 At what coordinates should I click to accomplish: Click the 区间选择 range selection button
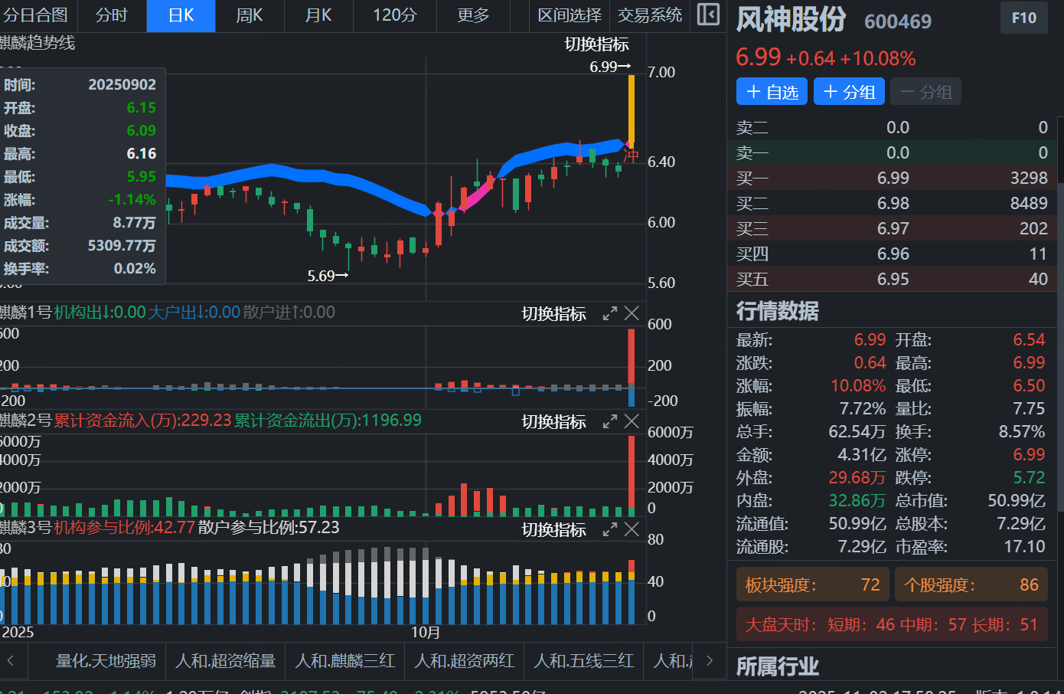pyautogui.click(x=570, y=15)
